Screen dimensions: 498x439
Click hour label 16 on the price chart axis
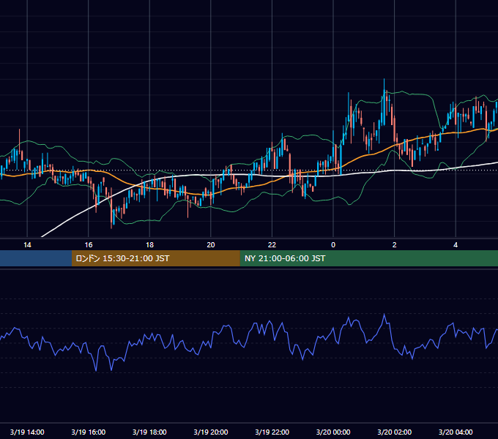click(x=89, y=245)
